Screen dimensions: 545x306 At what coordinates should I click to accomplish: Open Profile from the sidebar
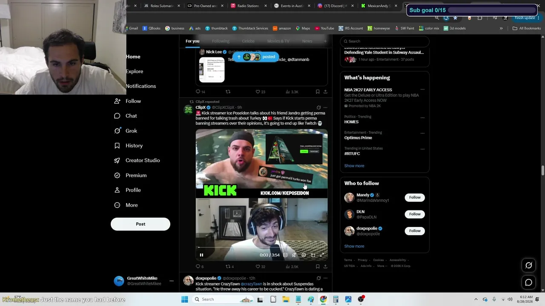tap(127, 190)
